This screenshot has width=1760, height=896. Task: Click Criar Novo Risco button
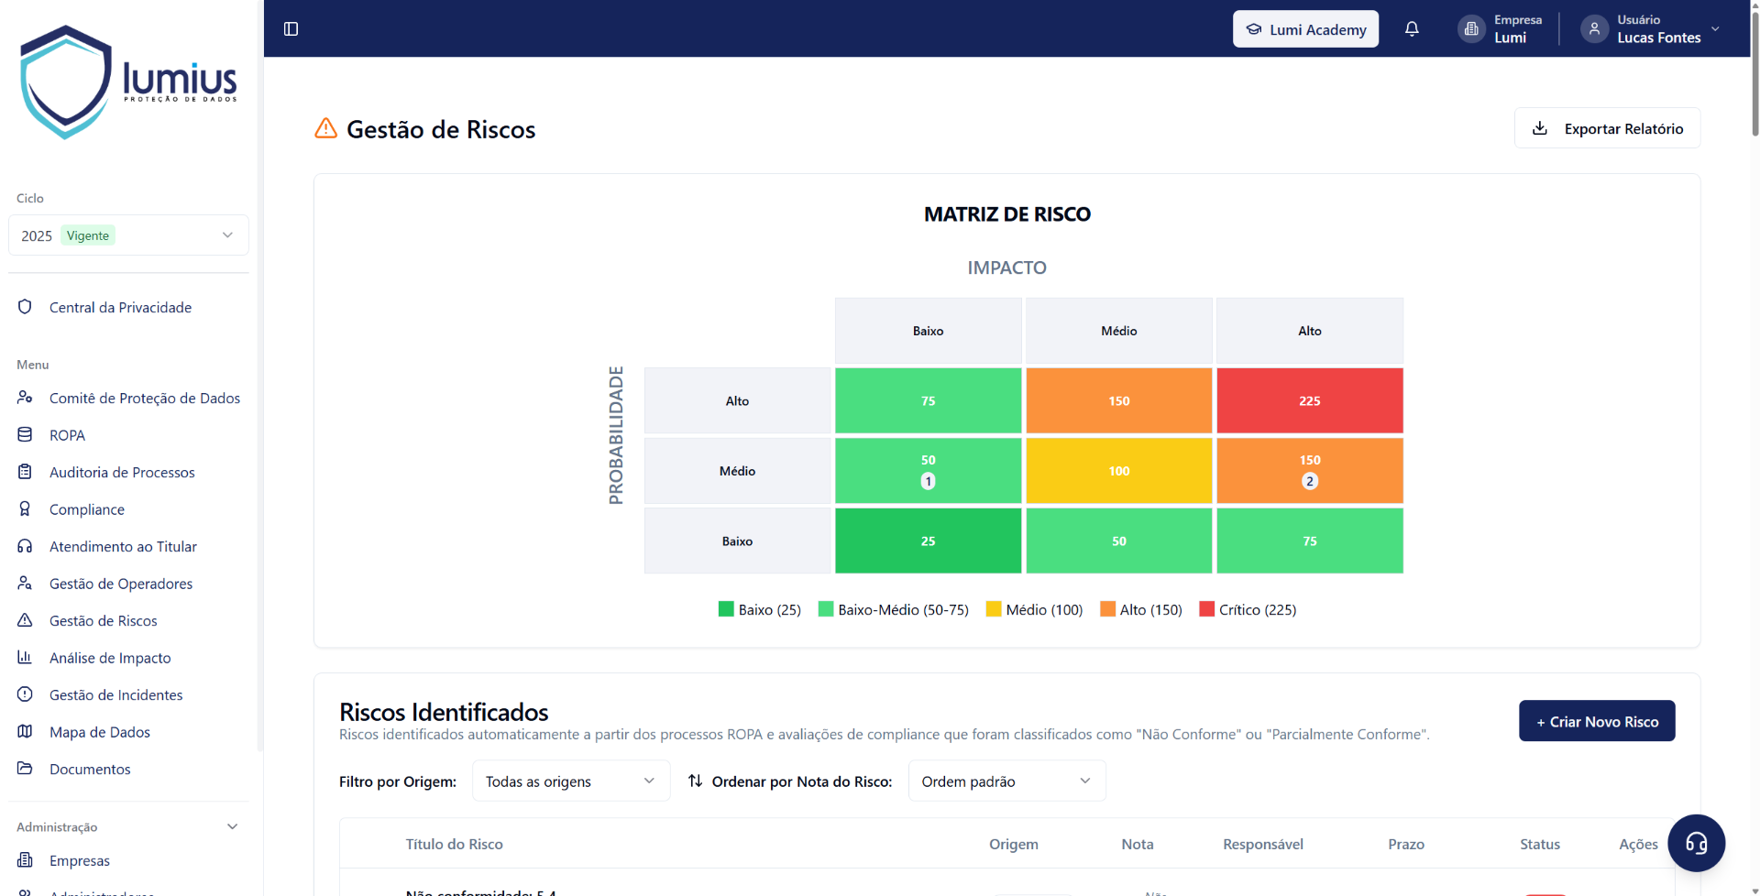[1597, 721]
